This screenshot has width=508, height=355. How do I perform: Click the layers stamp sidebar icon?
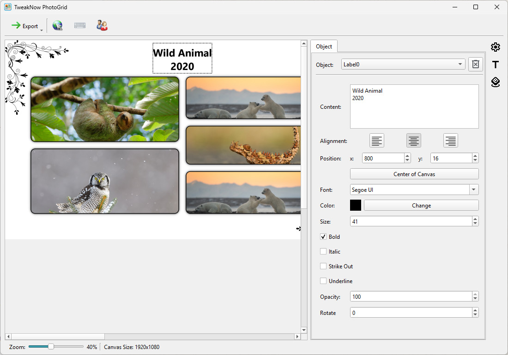coord(495,82)
